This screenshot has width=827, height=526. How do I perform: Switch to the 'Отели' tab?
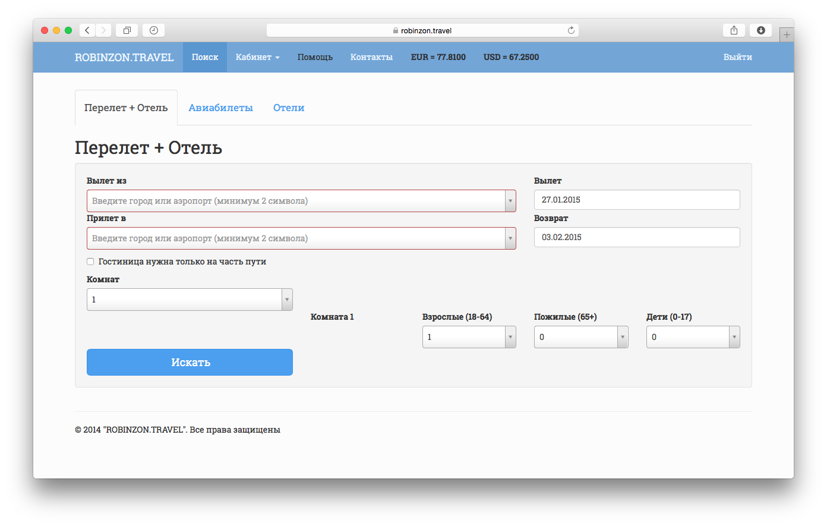pos(289,108)
